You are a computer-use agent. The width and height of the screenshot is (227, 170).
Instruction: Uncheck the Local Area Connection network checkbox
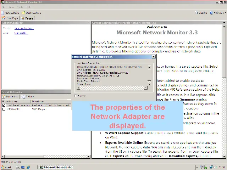[4, 105]
